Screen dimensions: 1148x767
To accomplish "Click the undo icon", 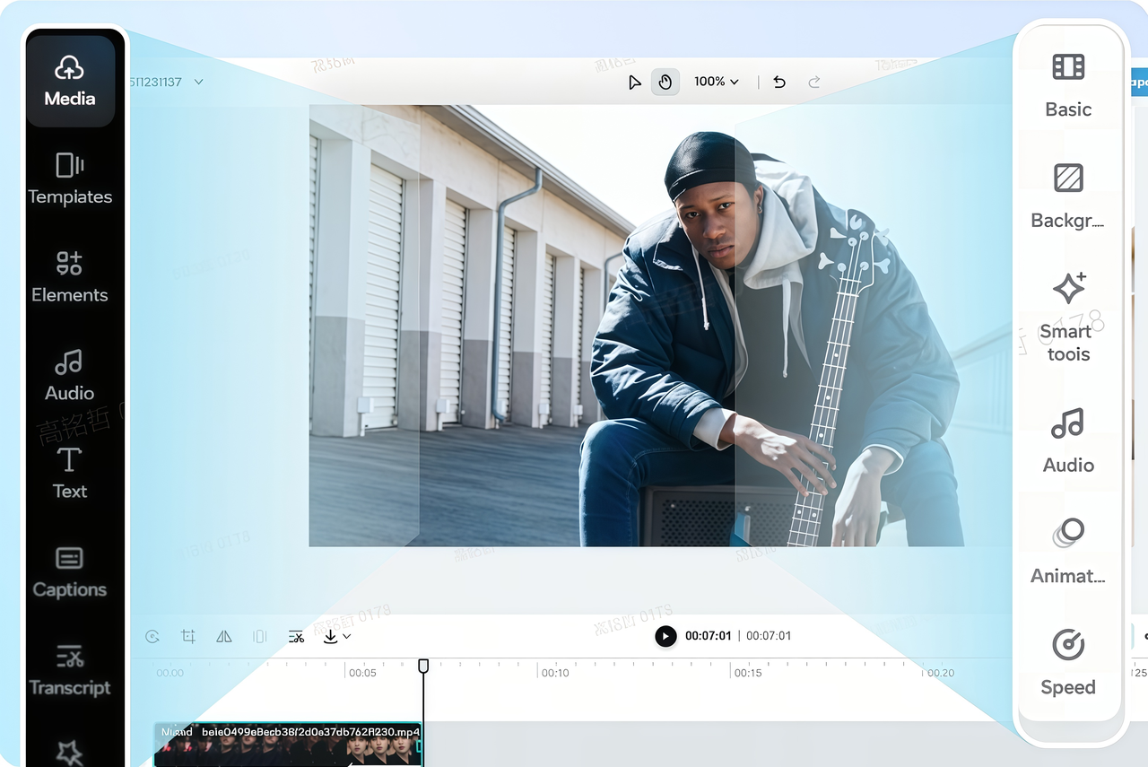I will coord(778,81).
